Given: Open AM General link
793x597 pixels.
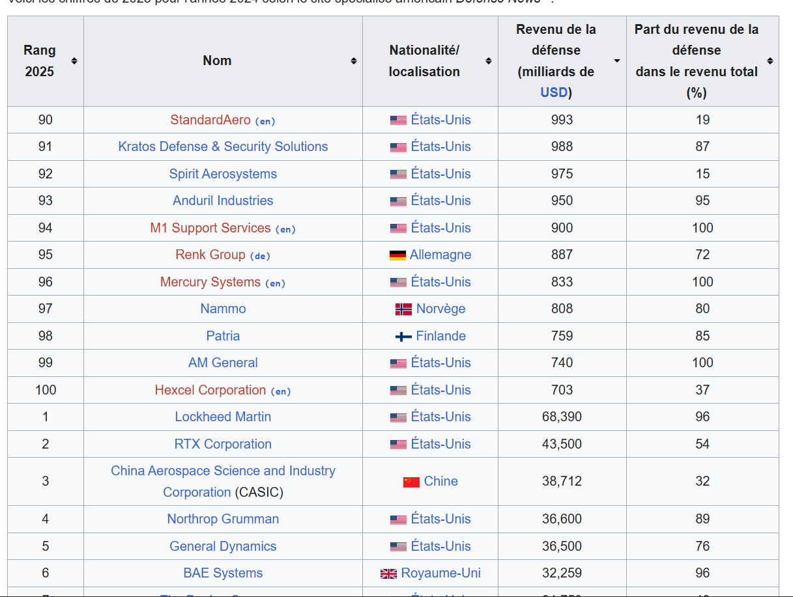Looking at the screenshot, I should [x=223, y=363].
